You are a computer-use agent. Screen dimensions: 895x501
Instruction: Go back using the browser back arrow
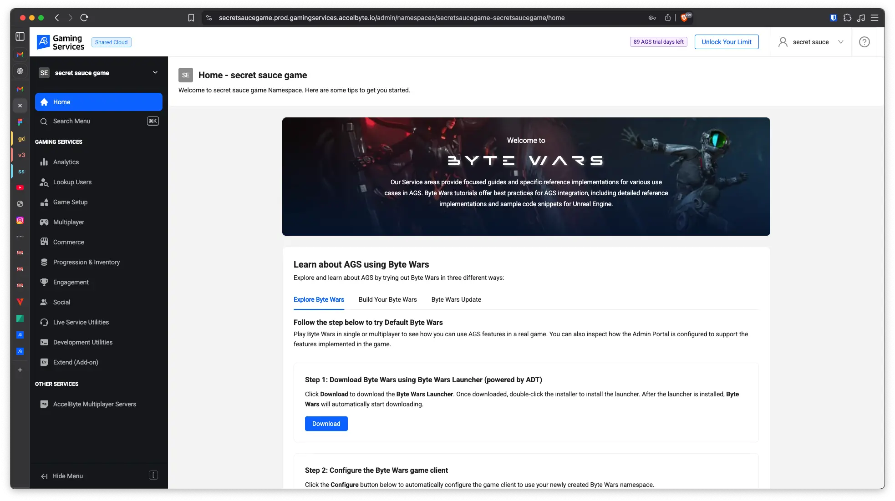tap(57, 18)
